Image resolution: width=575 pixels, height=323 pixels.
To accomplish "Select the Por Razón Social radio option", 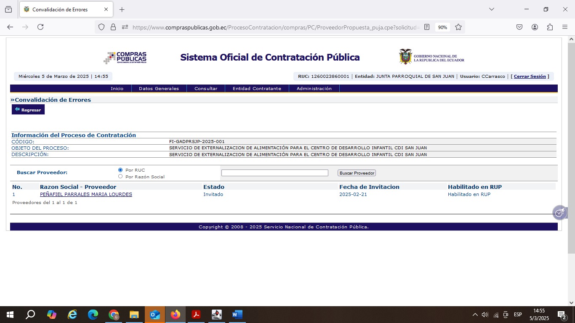I will (x=120, y=177).
